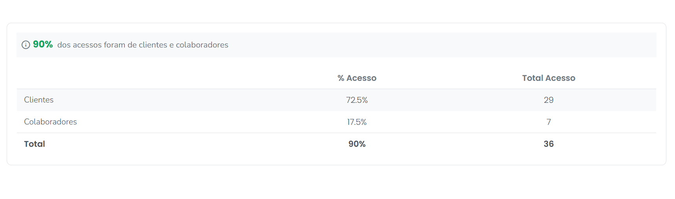The height and width of the screenshot is (199, 675).
Task: Click blank card space below the Total row
Action: point(336,159)
